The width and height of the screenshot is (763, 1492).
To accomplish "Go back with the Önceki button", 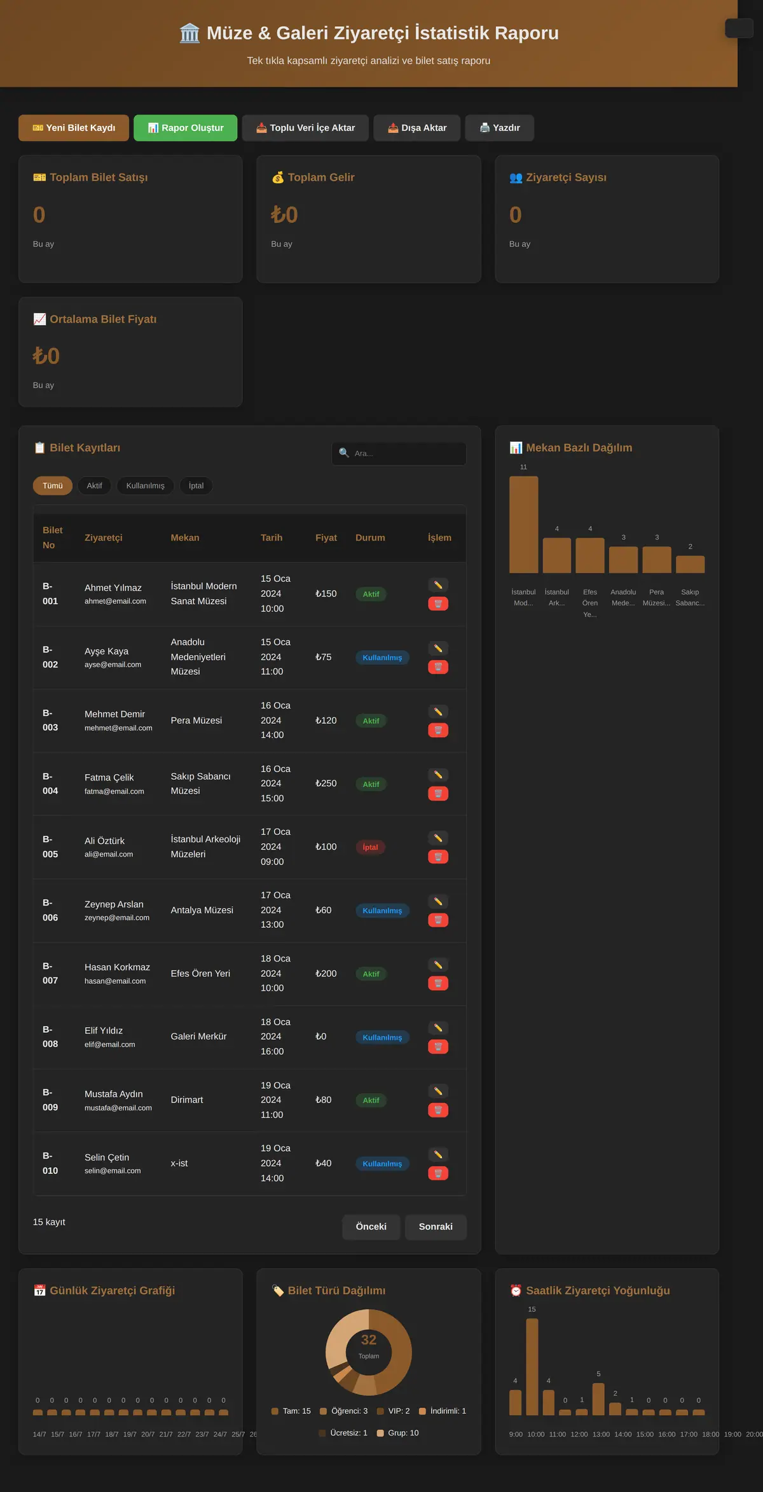I will [371, 1227].
